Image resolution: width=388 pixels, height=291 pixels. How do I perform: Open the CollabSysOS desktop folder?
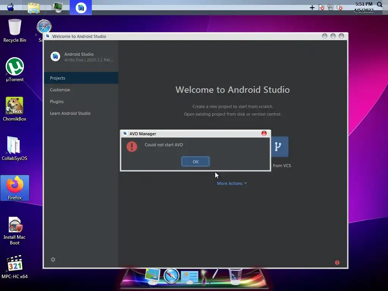point(15,148)
